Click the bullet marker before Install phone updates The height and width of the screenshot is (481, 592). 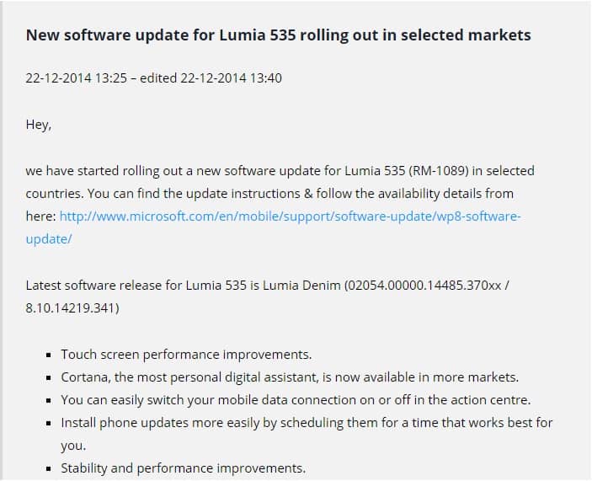tap(53, 424)
